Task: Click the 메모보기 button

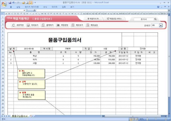Action: (x=77, y=25)
